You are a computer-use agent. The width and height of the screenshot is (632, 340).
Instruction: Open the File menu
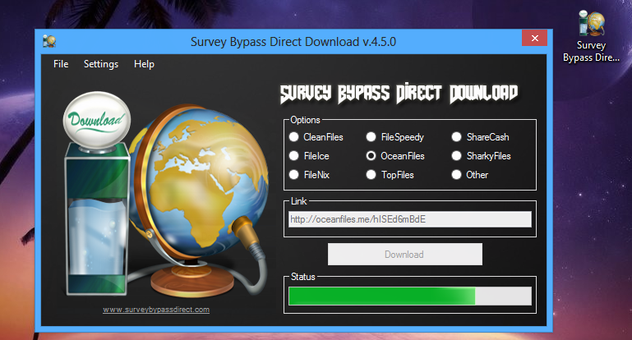[61, 64]
